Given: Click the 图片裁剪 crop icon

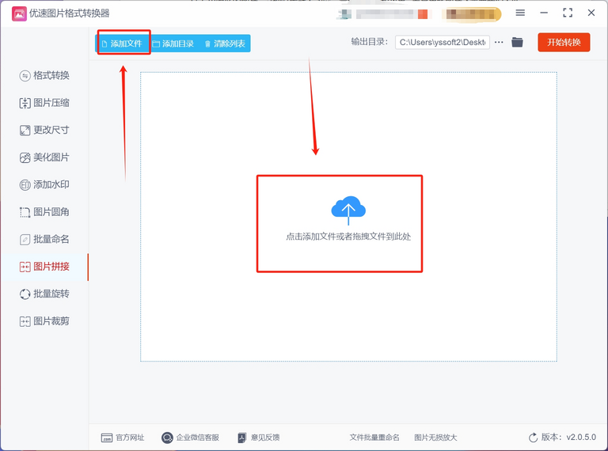Looking at the screenshot, I should tap(25, 321).
